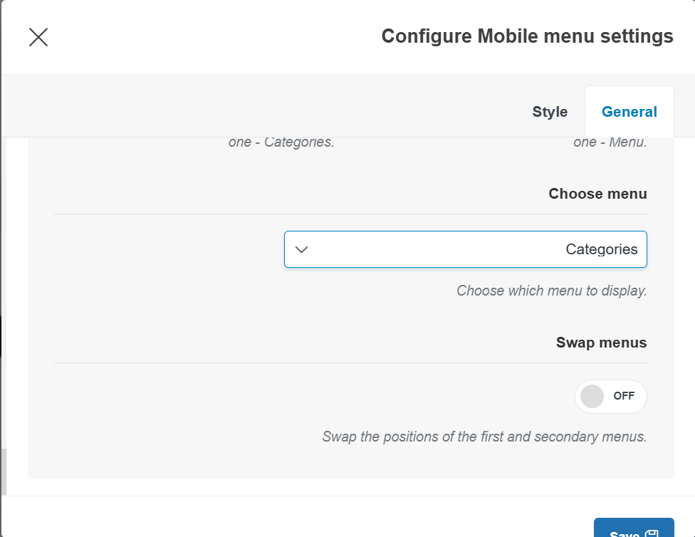Close the Mobile menu settings dialog
The width and height of the screenshot is (695, 537).
(x=38, y=37)
